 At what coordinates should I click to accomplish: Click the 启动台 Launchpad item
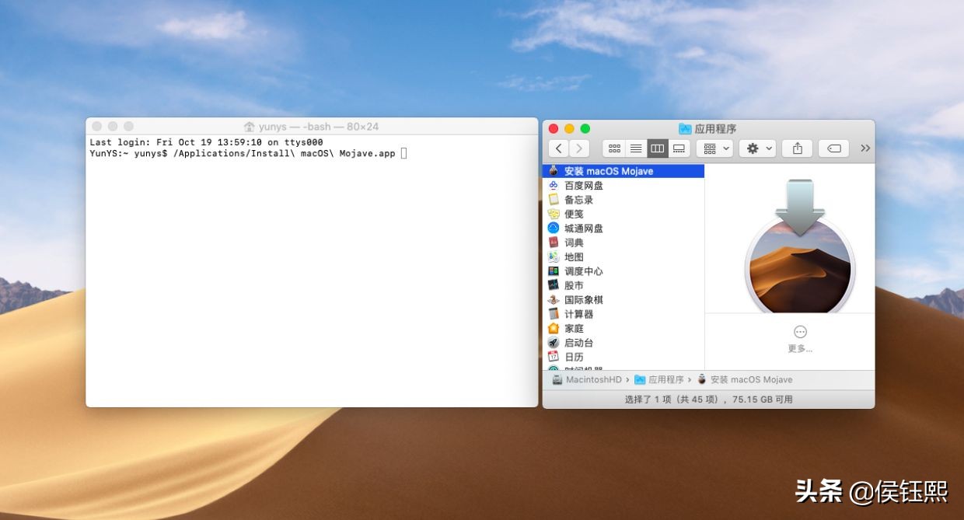tap(579, 342)
